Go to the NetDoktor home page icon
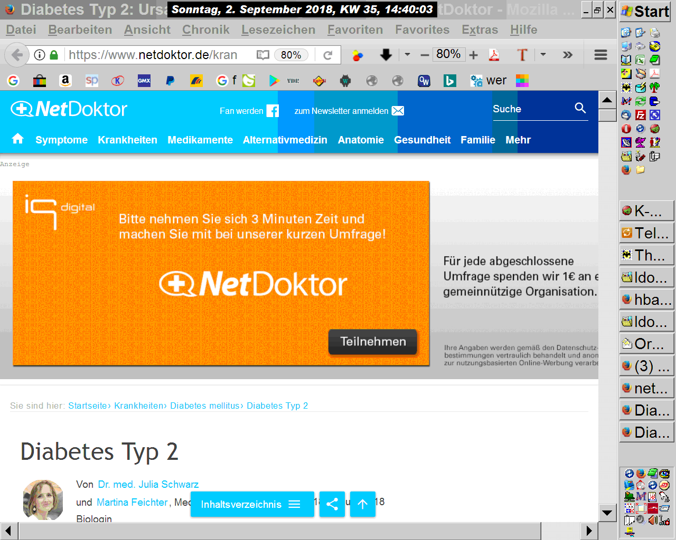676x540 pixels. point(18,139)
